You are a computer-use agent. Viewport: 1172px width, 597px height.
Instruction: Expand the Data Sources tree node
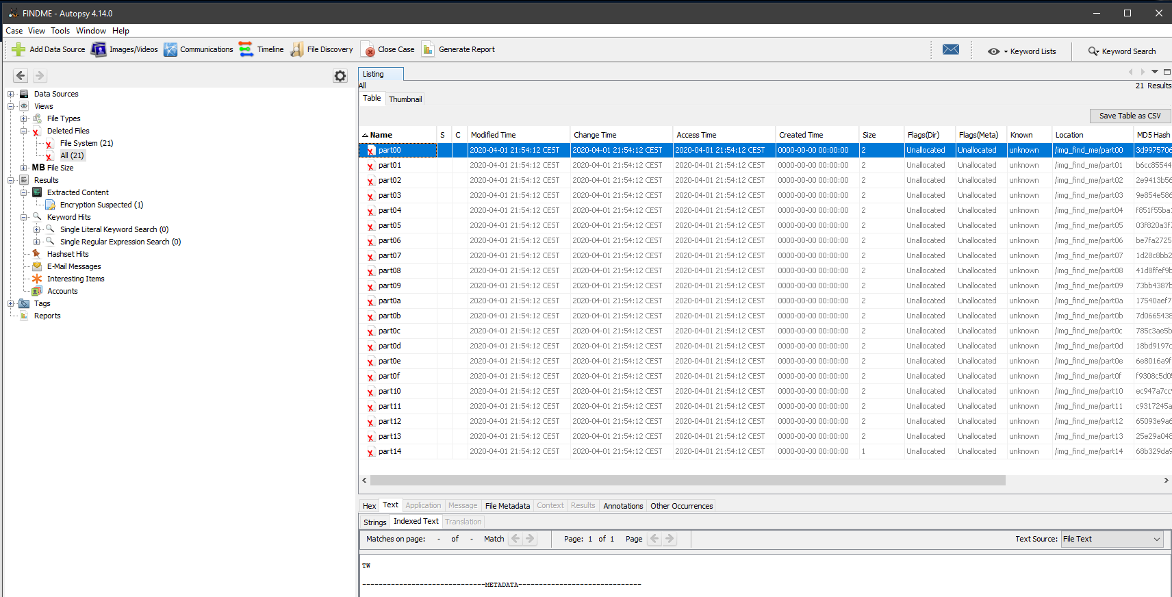pyautogui.click(x=11, y=94)
